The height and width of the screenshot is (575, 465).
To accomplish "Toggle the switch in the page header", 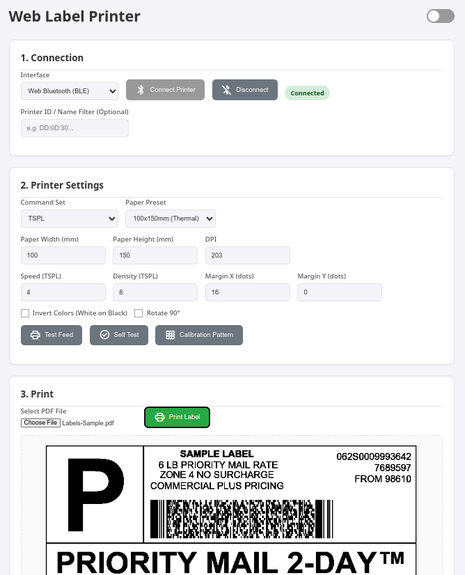I will [440, 15].
